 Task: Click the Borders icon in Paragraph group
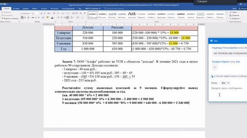(x=82, y=18)
